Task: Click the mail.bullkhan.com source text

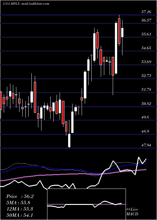Action: point(35,4)
